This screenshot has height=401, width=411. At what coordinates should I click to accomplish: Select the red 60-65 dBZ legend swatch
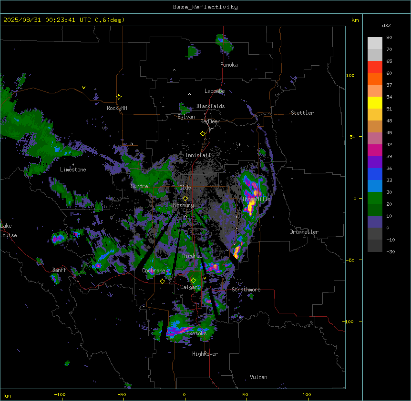click(x=375, y=67)
